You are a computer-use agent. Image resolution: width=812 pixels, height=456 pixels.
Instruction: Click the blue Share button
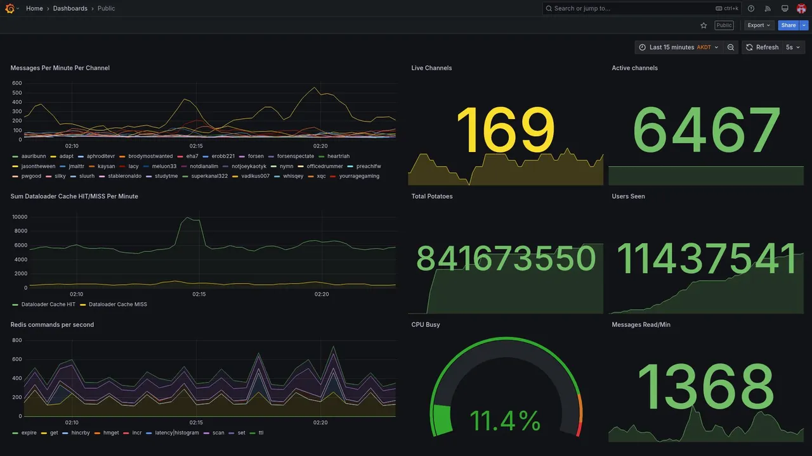[789, 25]
